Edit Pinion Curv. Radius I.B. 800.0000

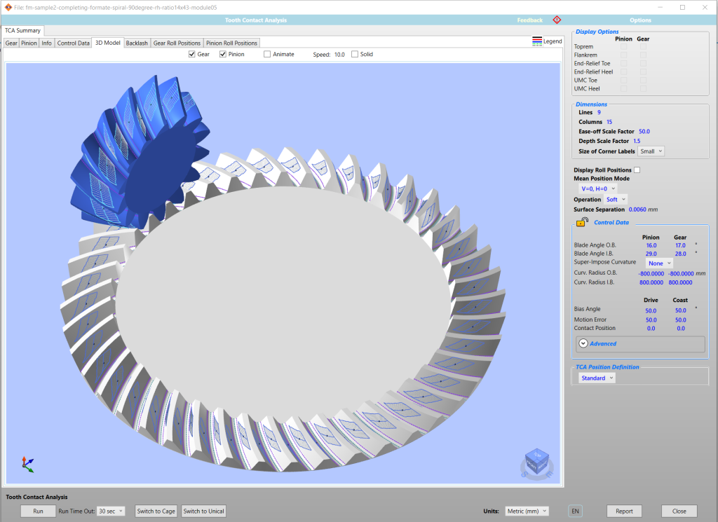pos(651,283)
